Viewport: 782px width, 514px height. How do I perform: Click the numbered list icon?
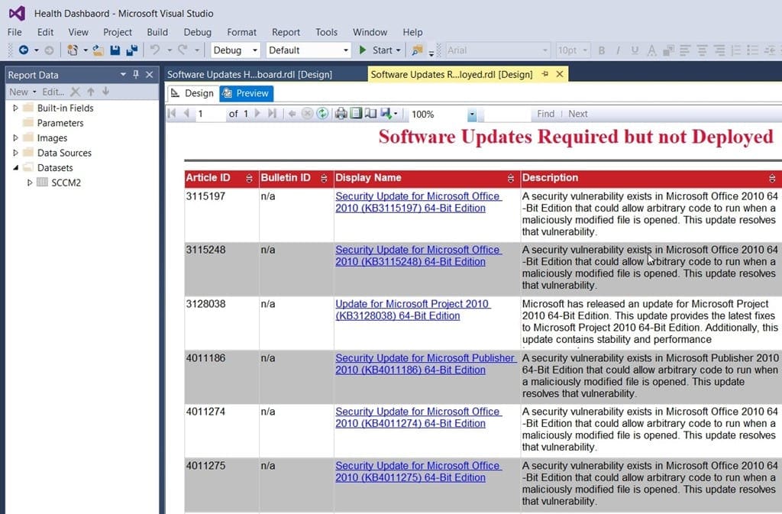[735, 50]
